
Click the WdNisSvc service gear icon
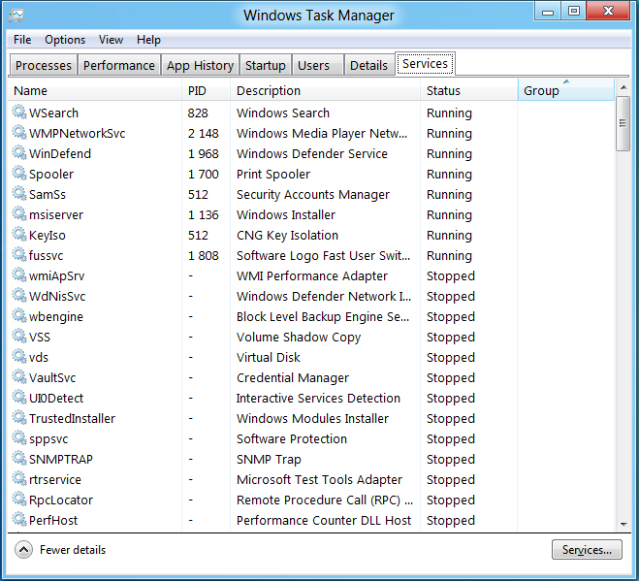[x=19, y=295]
